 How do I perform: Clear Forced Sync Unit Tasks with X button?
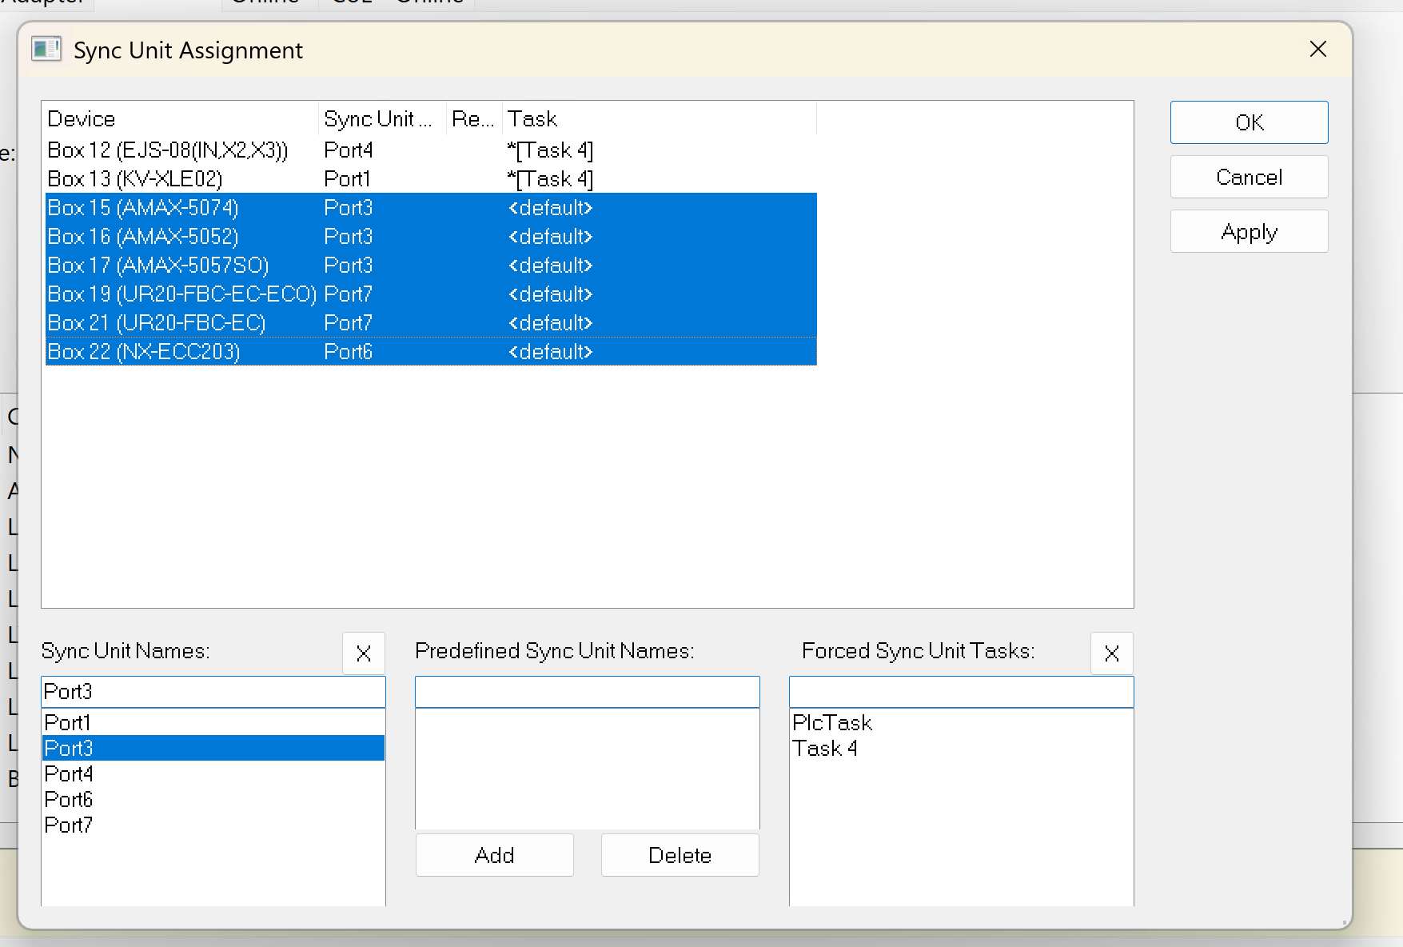(1111, 653)
